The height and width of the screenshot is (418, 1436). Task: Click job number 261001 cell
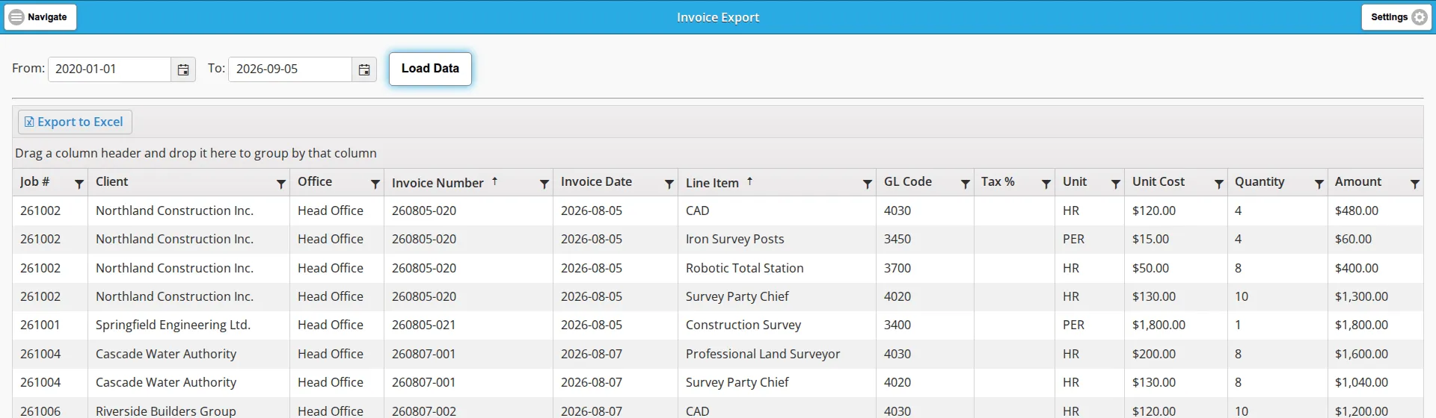(x=50, y=325)
